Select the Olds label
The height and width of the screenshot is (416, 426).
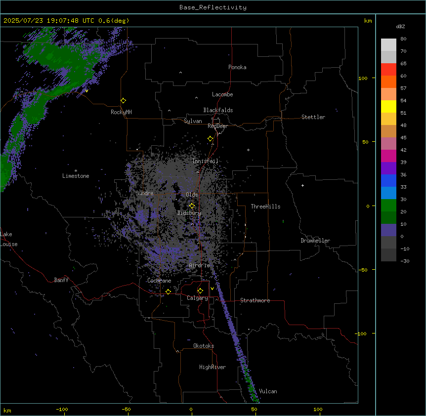point(192,195)
